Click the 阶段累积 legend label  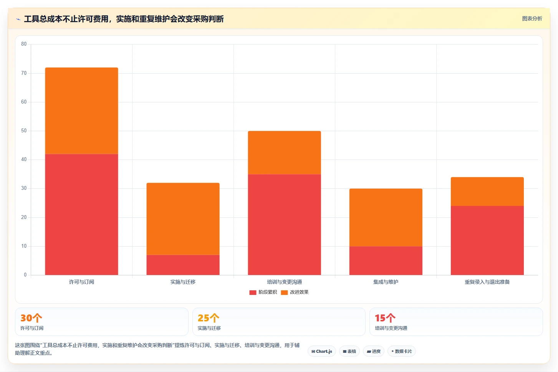268,292
